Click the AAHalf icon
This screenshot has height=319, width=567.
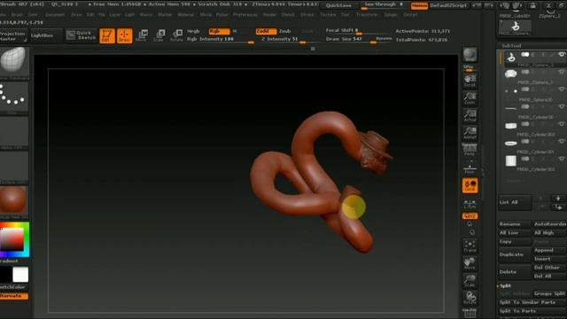(x=470, y=133)
